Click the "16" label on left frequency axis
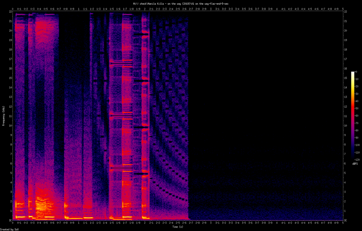This screenshot has width=362, height=231. pos(10,68)
